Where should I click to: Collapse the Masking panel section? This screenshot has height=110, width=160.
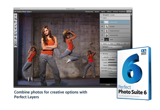pyautogui.click(x=101, y=54)
